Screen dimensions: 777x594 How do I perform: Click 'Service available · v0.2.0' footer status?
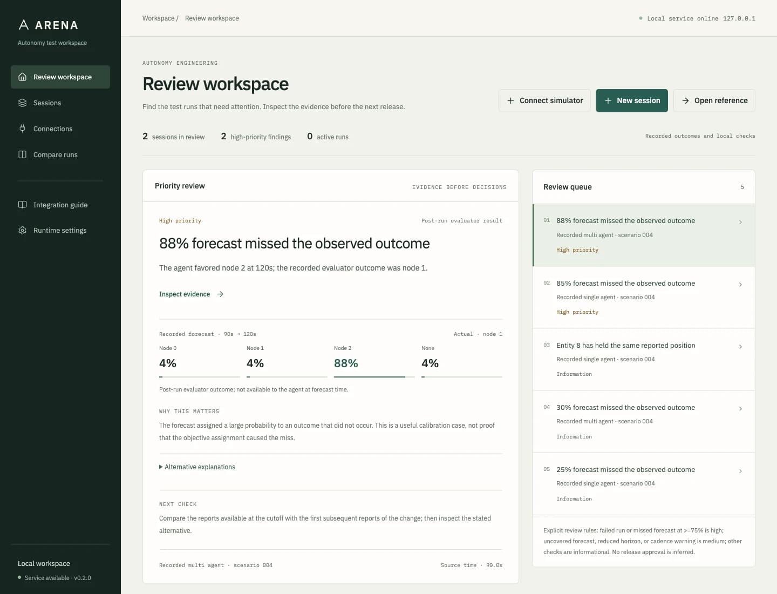(x=54, y=578)
